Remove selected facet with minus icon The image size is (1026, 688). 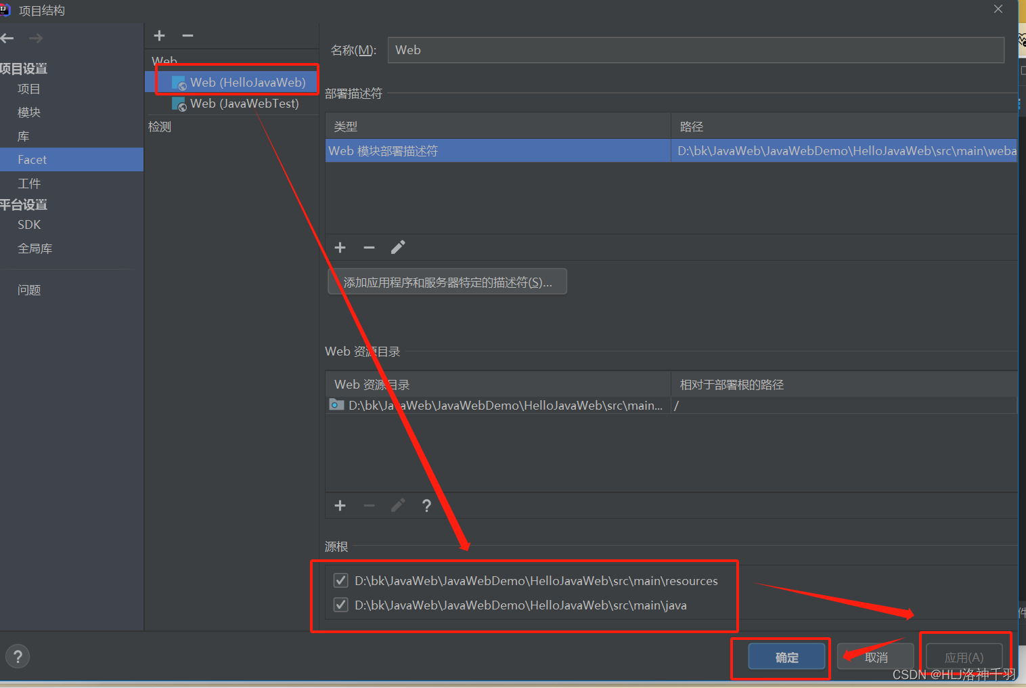coord(188,35)
